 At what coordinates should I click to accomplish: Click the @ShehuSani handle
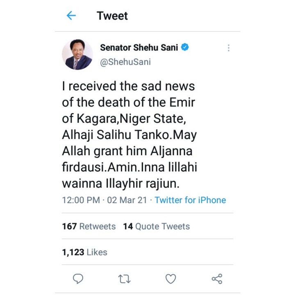(x=125, y=62)
